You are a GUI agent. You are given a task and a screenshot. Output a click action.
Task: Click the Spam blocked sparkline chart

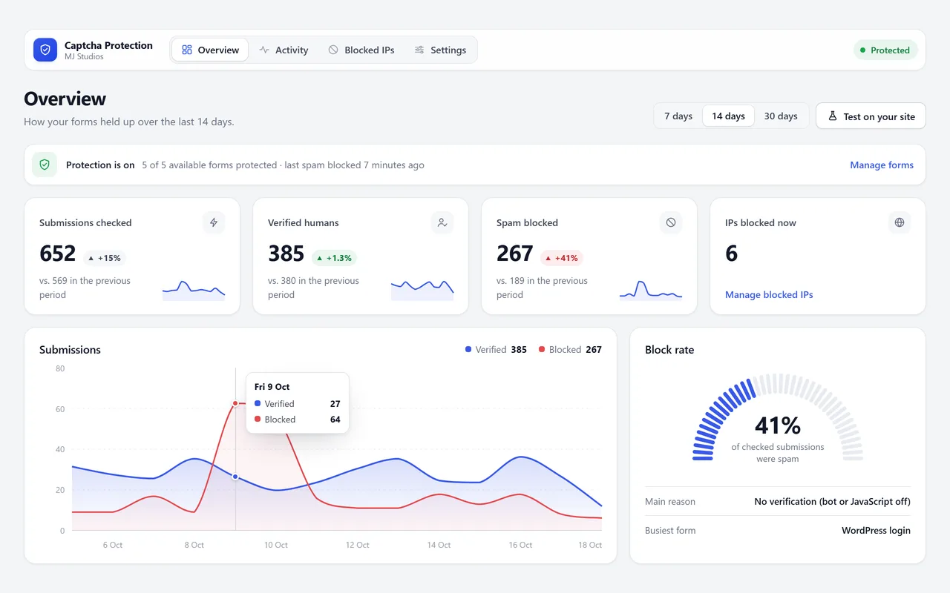pos(651,291)
